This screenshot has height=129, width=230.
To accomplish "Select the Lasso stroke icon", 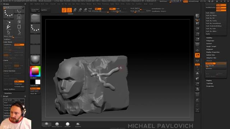I will (9, 33).
